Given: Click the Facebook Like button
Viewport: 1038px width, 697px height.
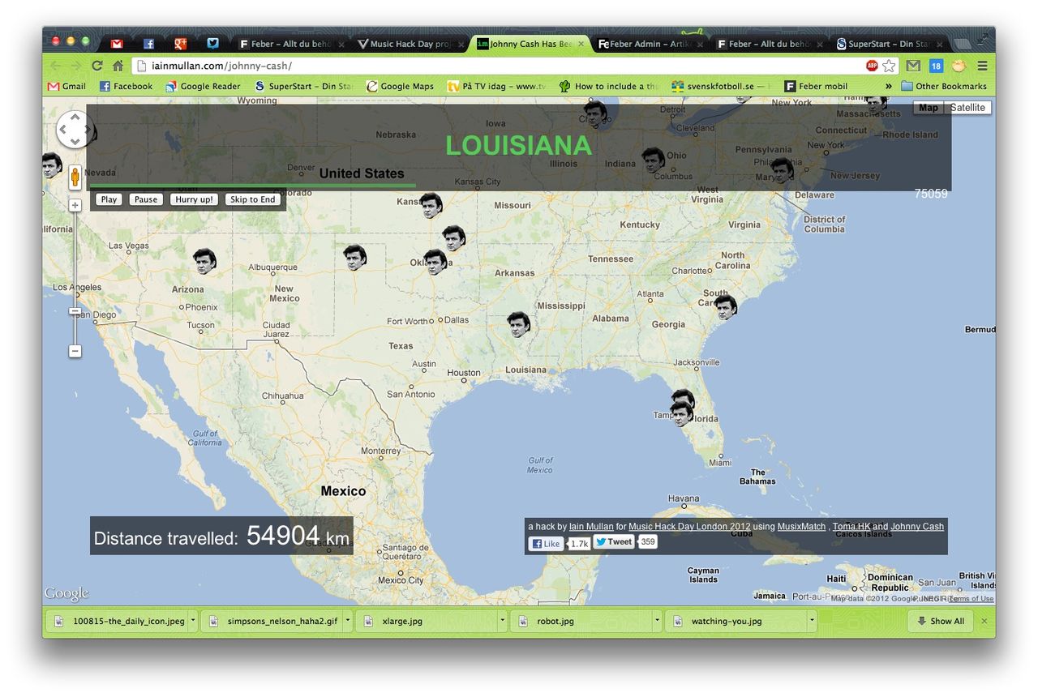Looking at the screenshot, I should pos(546,544).
